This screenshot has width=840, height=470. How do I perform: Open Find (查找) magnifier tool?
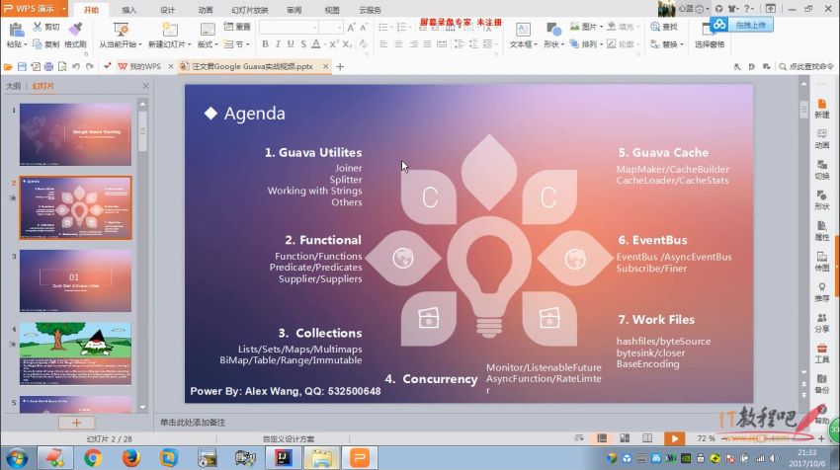[664, 27]
